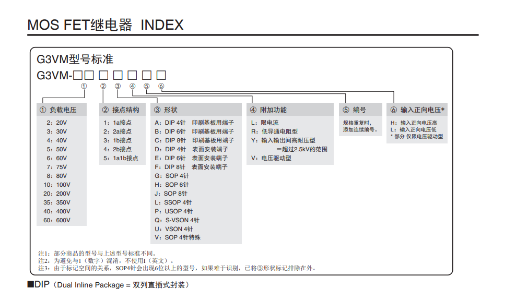This screenshot has height=289, width=516.
Task: Click the 60：600V load voltage entry
Action: pos(57,220)
